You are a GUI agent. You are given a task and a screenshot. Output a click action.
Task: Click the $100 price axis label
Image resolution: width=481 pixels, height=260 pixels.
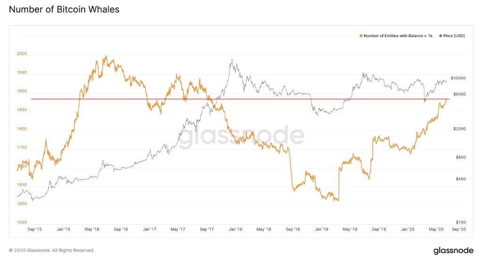click(461, 222)
